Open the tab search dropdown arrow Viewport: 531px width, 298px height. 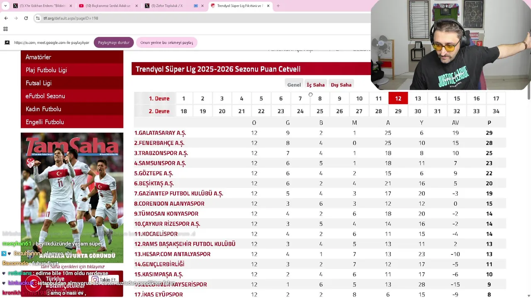5,6
